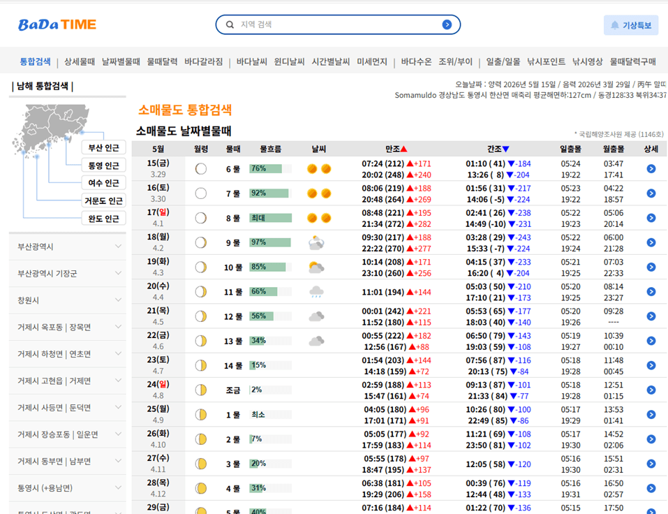668x514 pixels.
Task: Click the 지역 검색 input field
Action: coord(337,24)
